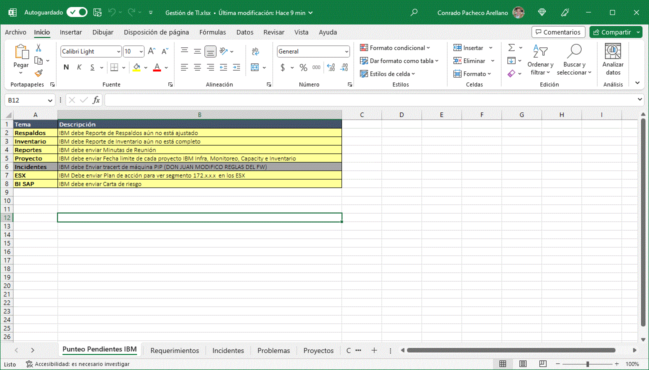Open the Archivo menu
Screen dimensions: 649x370
point(15,32)
